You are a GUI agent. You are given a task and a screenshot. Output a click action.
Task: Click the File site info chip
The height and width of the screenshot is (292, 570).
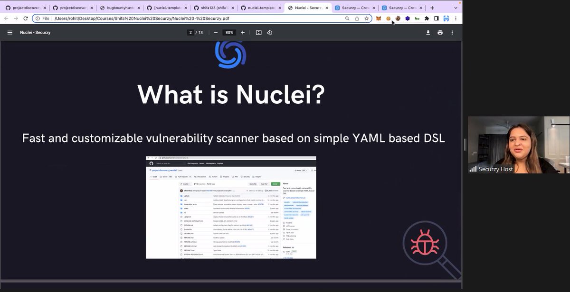(x=43, y=18)
